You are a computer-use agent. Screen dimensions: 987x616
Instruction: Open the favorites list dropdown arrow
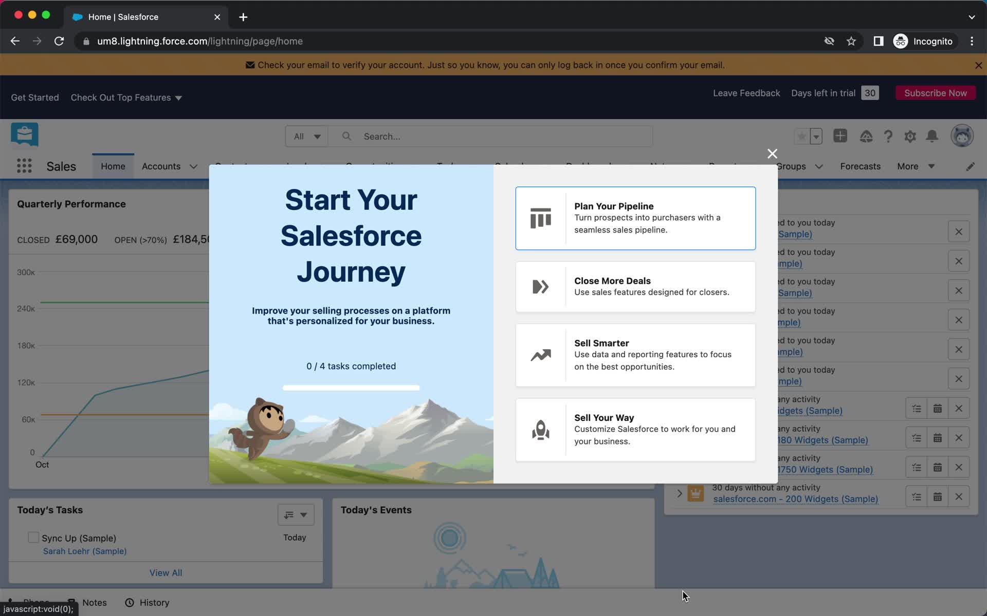point(816,137)
